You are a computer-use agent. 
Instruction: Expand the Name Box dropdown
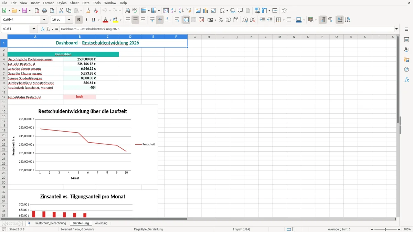pos(34,29)
